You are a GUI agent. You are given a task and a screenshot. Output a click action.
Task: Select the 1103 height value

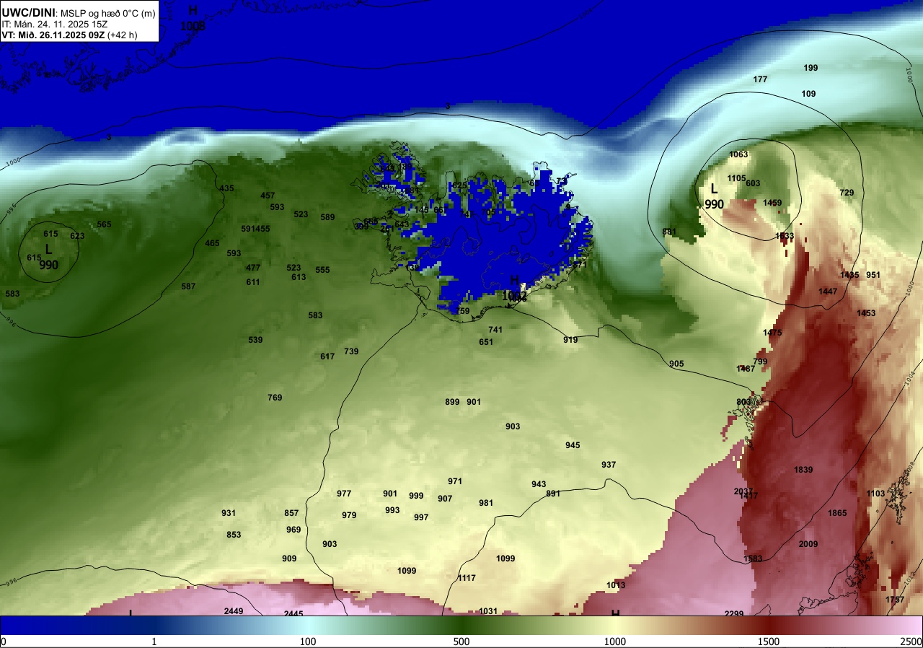pos(875,494)
